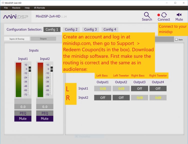
Task: Click the Output1 column header text
Action: pyautogui.click(x=103, y=82)
